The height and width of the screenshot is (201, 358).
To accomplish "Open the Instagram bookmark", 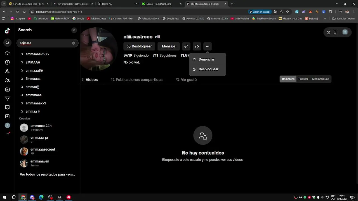I will (18, 19).
